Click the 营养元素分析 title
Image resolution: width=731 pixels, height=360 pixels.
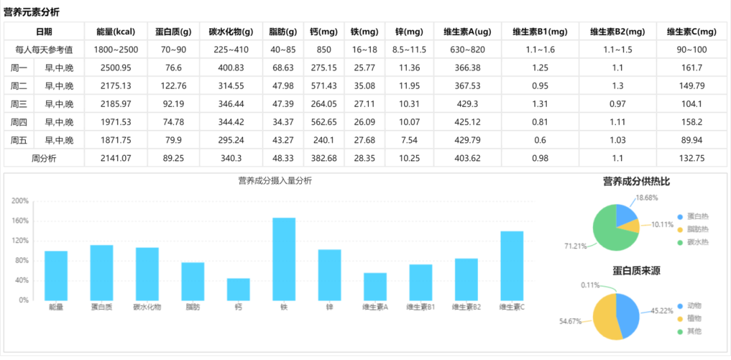[31, 13]
